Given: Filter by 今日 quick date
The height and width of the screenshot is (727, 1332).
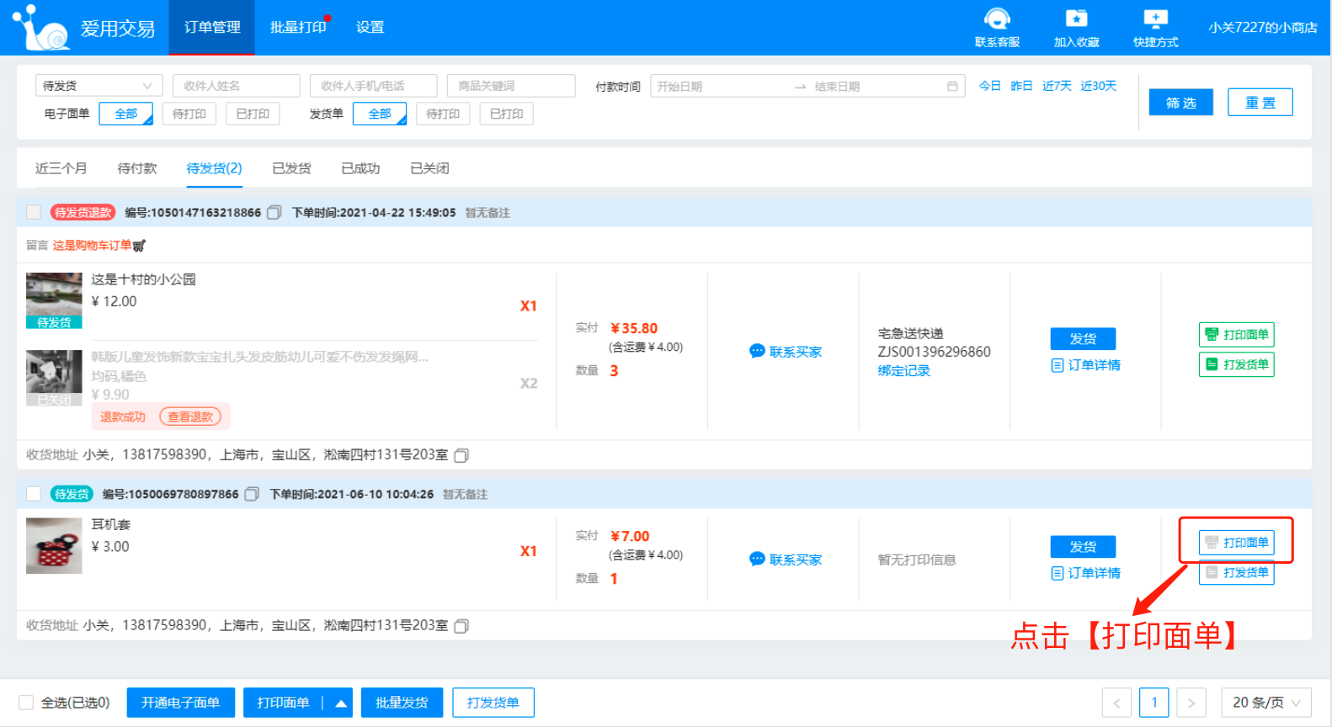Looking at the screenshot, I should (989, 86).
